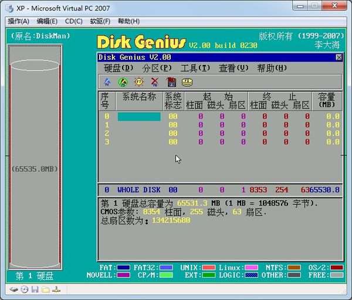Click the total capacity value 65531.3
The width and height of the screenshot is (352, 300).
click(x=192, y=203)
